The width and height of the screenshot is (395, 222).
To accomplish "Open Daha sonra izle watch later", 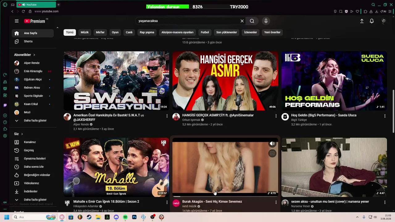I will click(x=33, y=167).
